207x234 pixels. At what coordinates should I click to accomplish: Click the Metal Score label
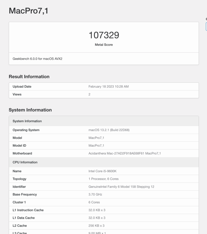[104, 45]
